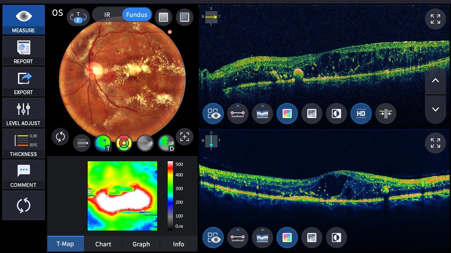Move to next scan with down chevron
The image size is (451, 253).
435,109
